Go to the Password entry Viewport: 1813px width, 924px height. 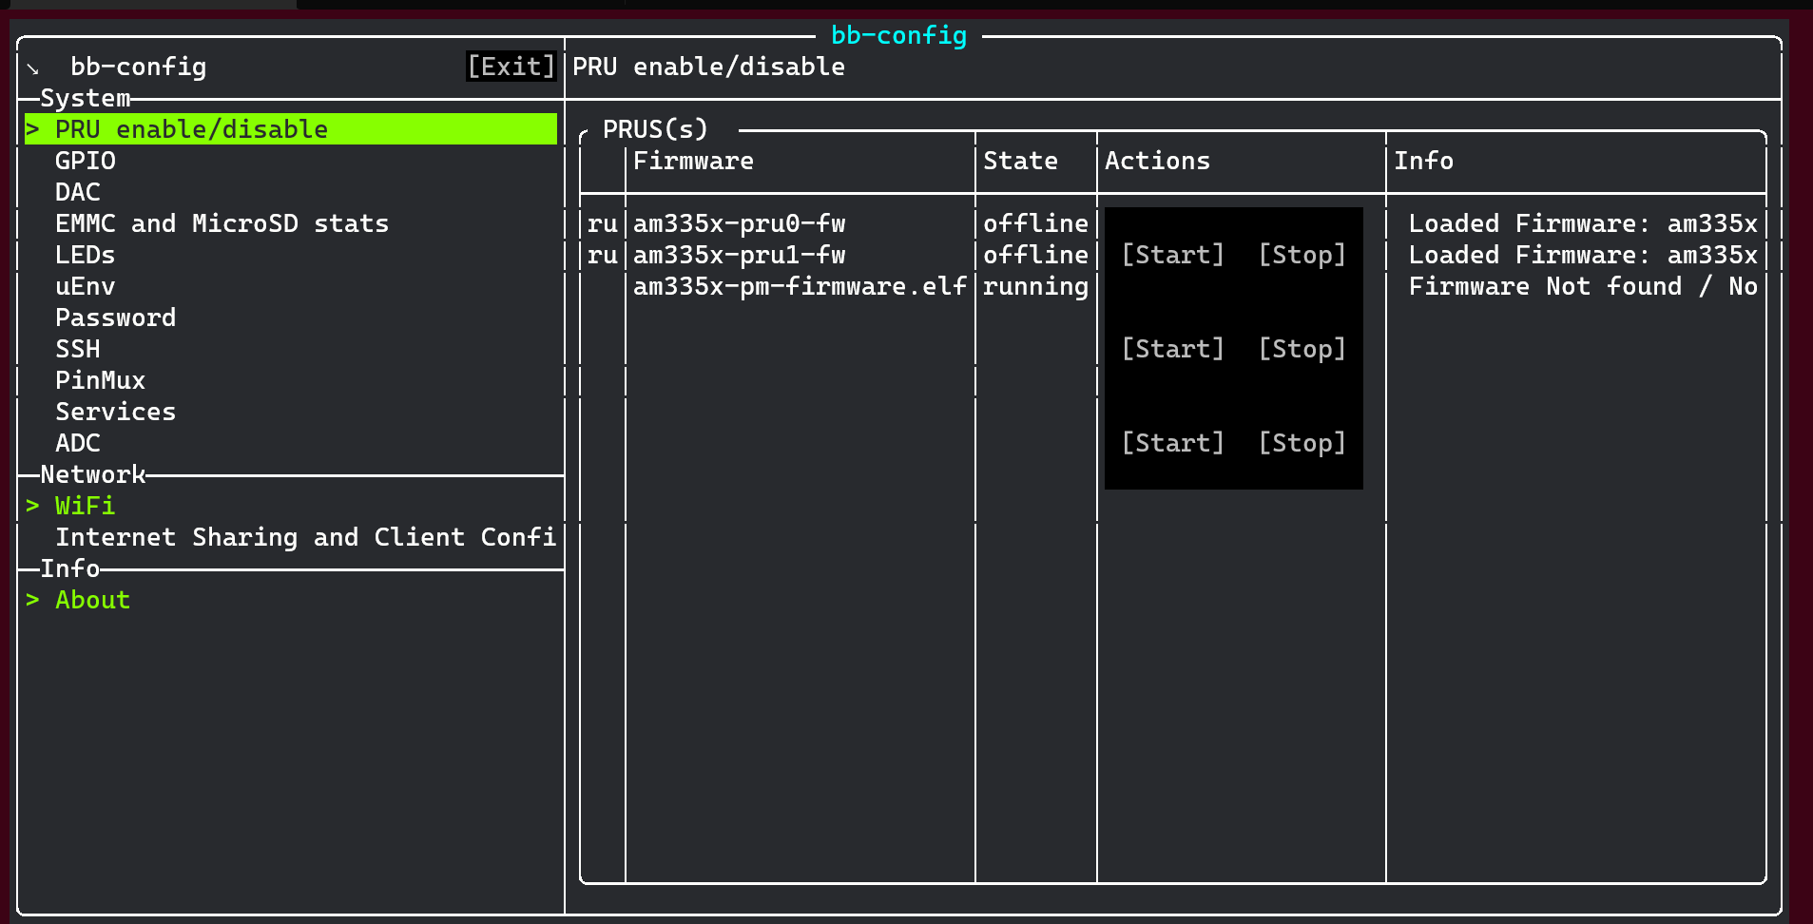click(115, 318)
